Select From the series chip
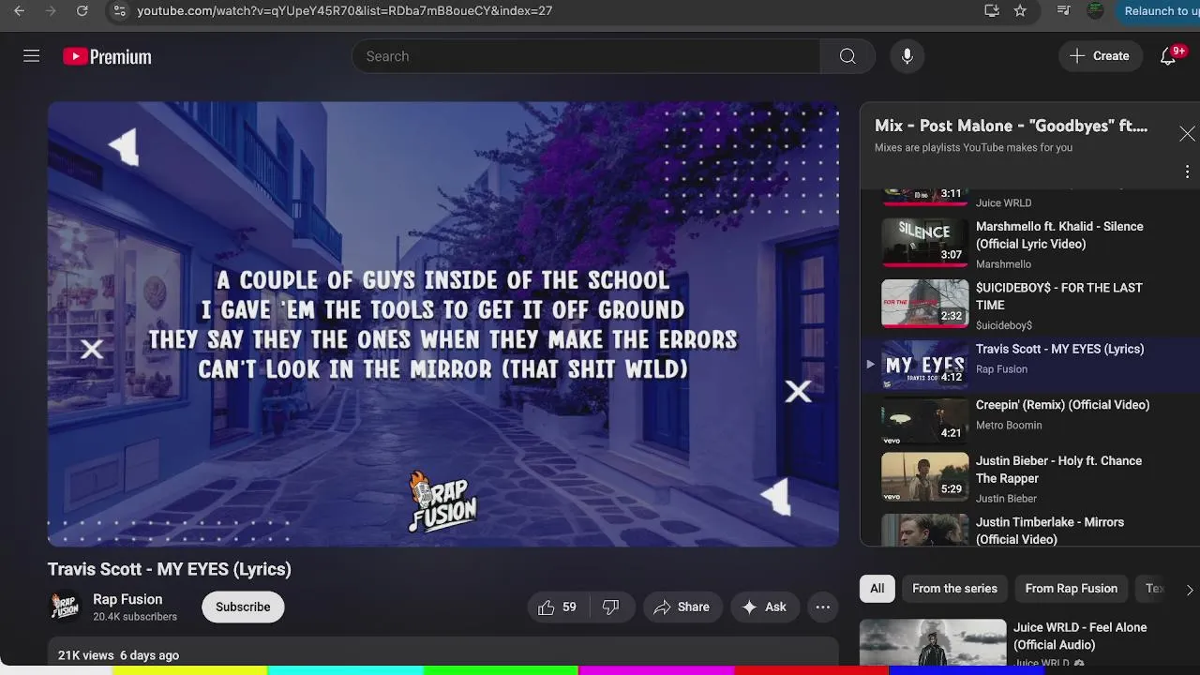Screen dimensions: 1200x675 pos(954,589)
